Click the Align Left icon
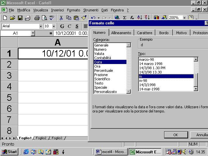The image size is (208, 156). coord(85,26)
